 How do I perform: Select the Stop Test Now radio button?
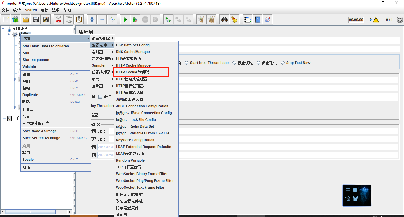[283, 63]
